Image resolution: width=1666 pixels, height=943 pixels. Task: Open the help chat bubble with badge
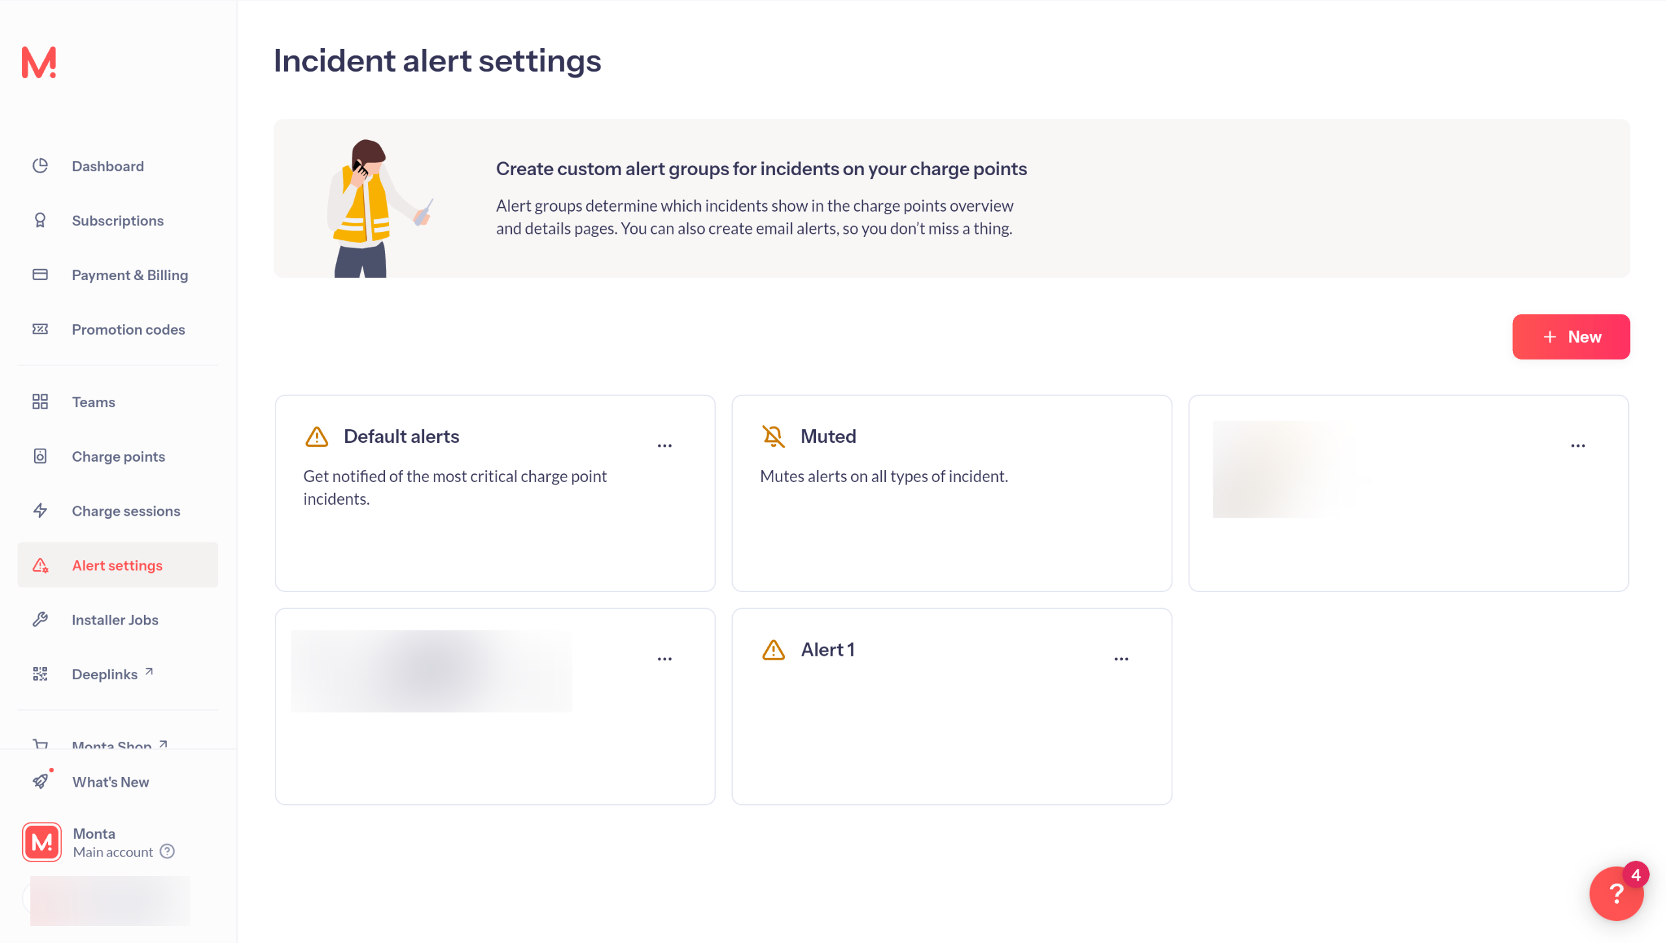click(1617, 893)
